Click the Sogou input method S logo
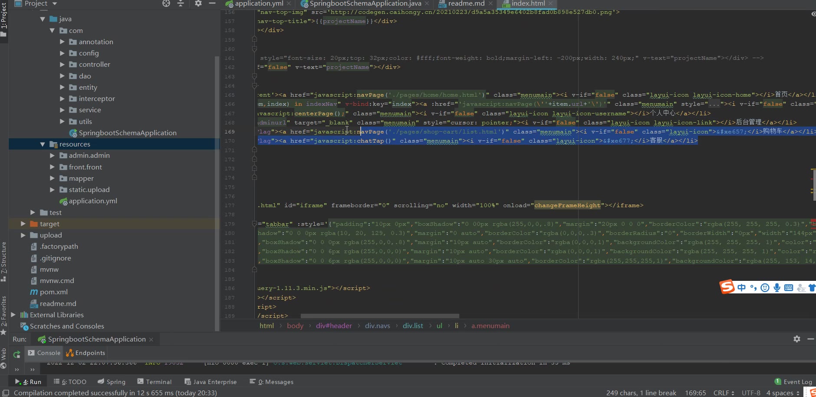 (727, 286)
